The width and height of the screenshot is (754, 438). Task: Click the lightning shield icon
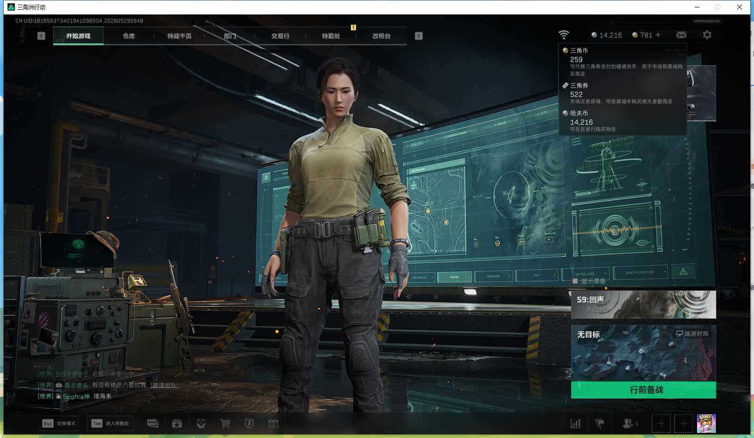249,423
